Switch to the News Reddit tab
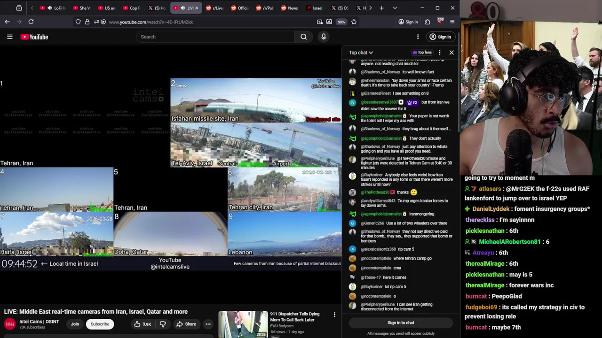 point(289,8)
